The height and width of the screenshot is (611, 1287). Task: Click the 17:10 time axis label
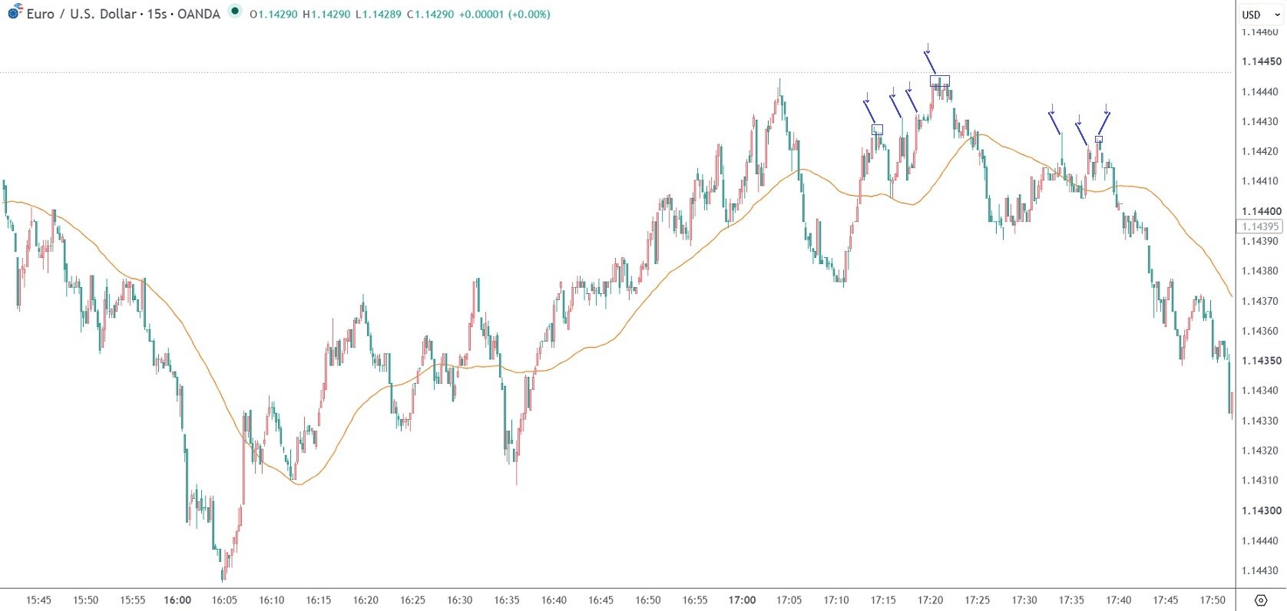(x=836, y=600)
